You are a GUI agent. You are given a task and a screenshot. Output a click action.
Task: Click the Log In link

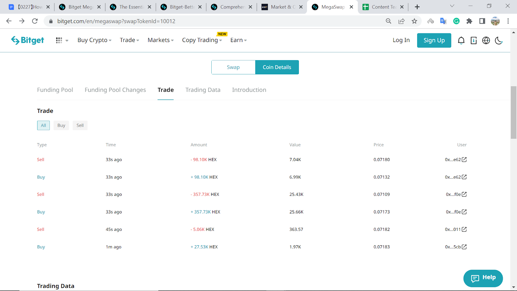401,40
